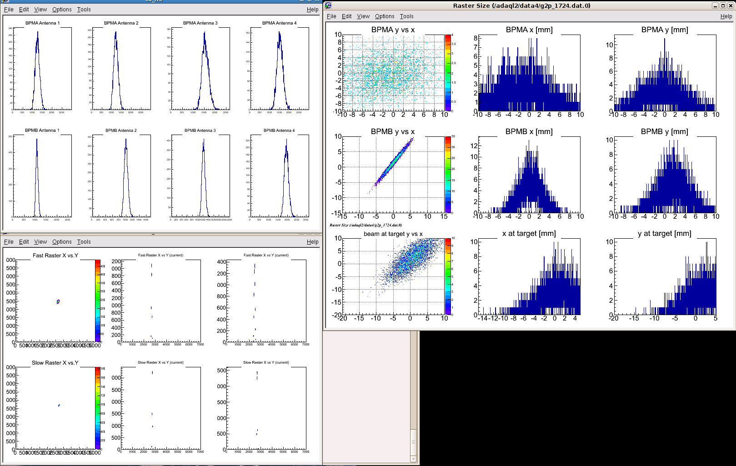The image size is (736, 466).
Task: Click the Slow Raster X vs.Y color palette
Action: tap(98, 408)
